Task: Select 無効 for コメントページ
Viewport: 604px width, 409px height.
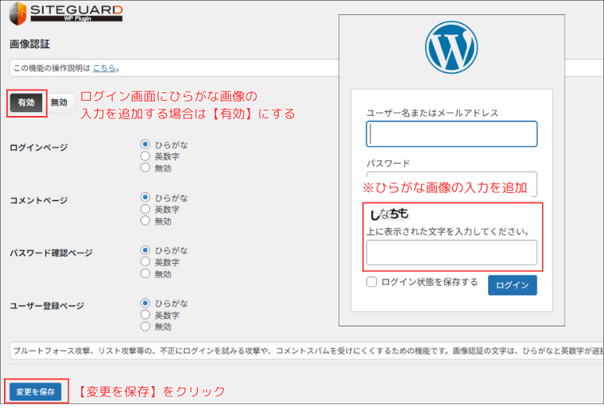Action: coord(145,221)
